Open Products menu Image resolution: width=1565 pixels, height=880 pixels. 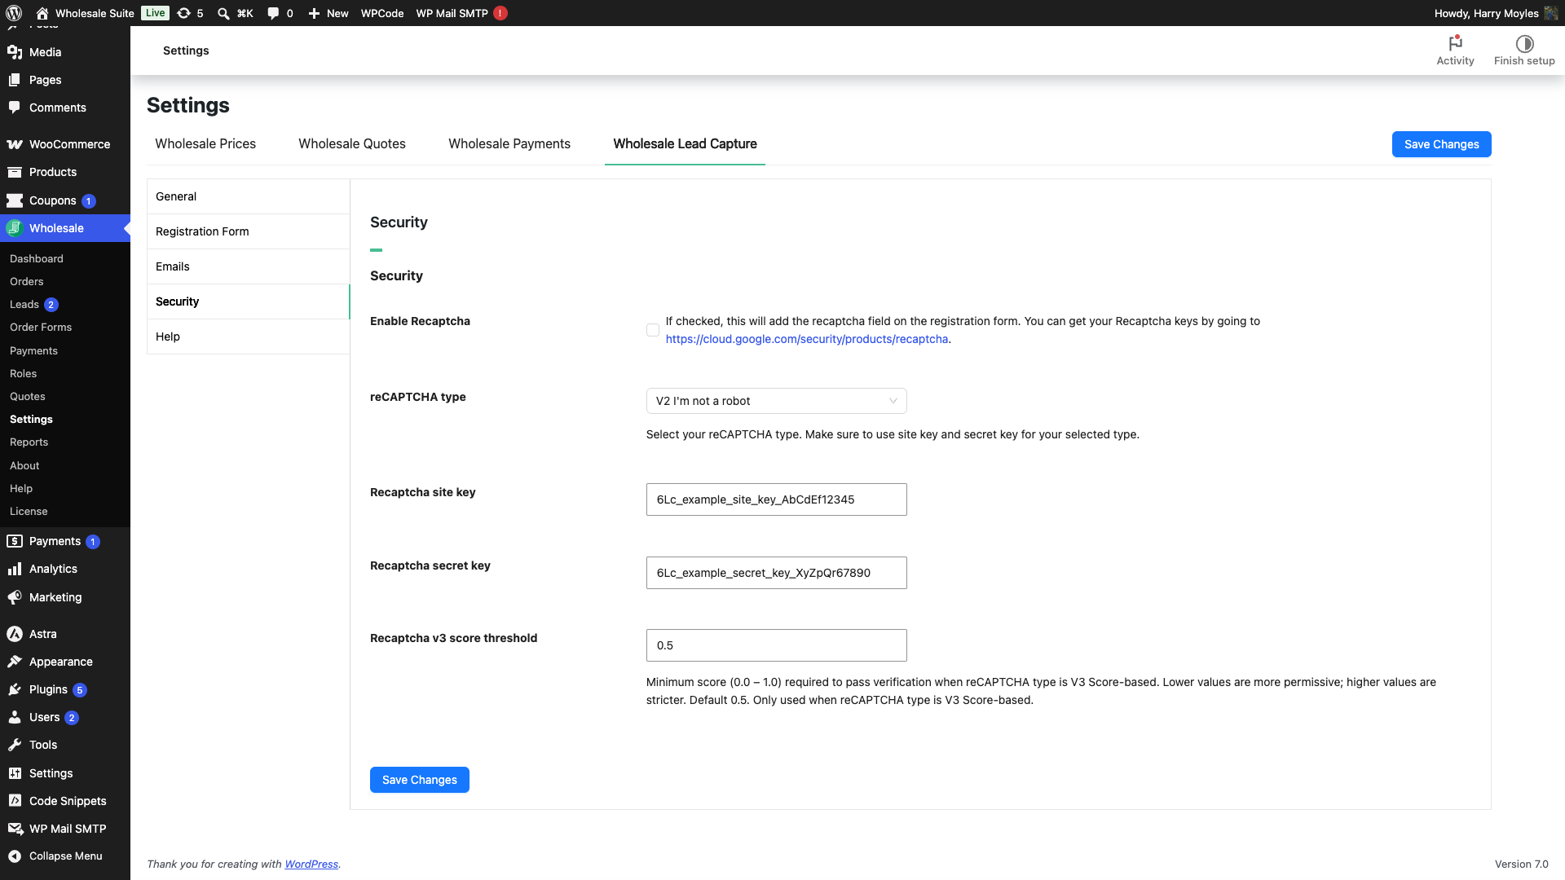(65, 172)
